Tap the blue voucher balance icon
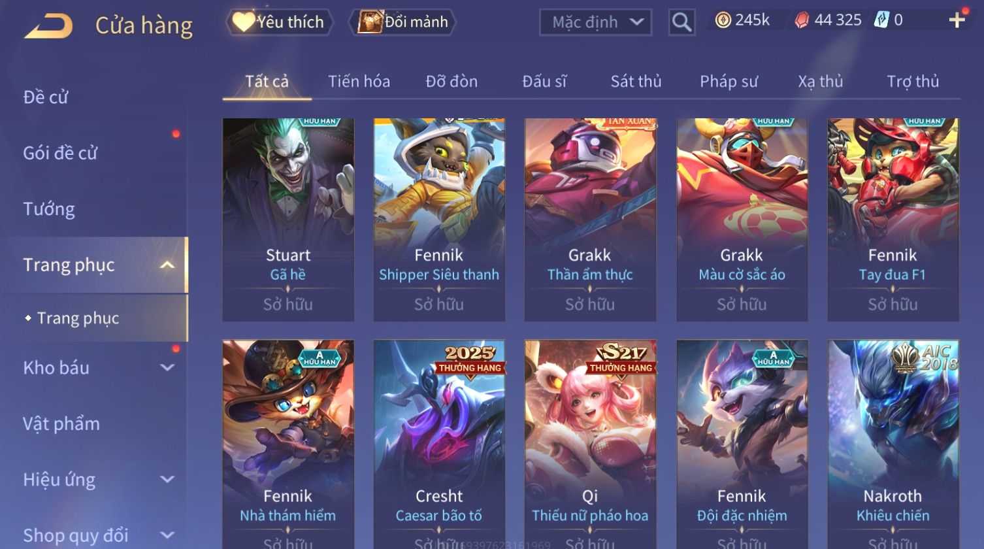This screenshot has height=549, width=984. point(881,20)
